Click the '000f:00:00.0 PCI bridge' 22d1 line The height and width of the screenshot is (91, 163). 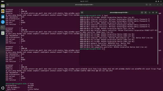point(103,45)
